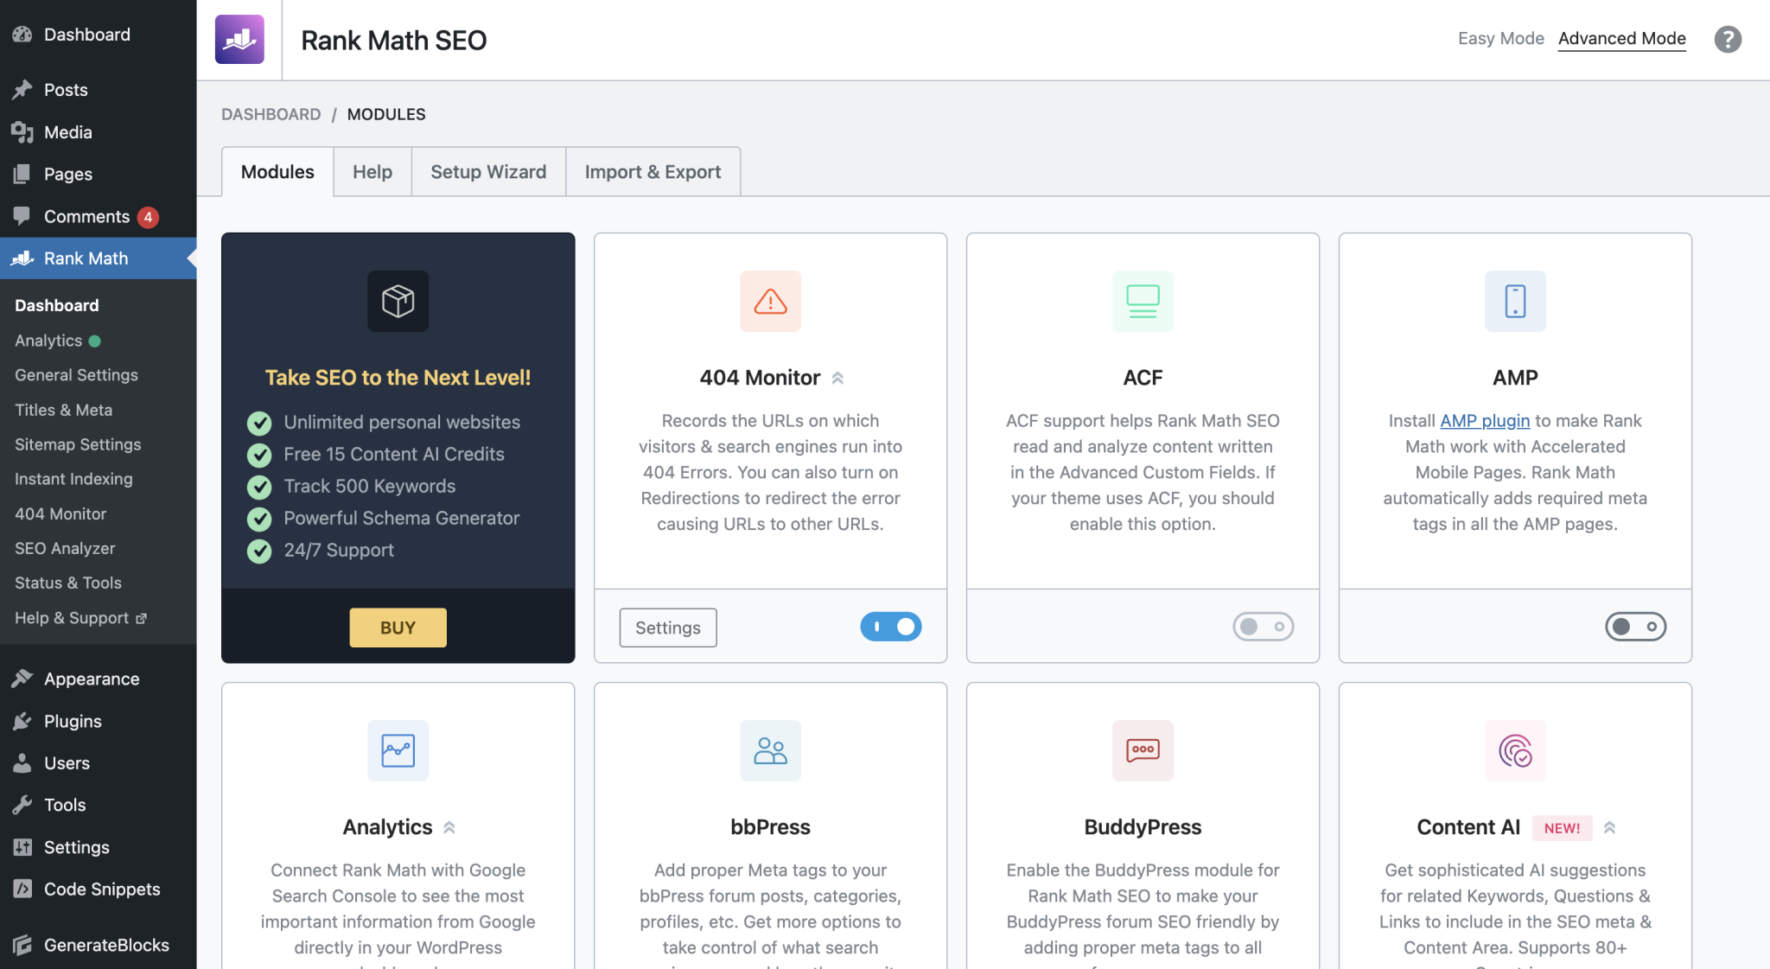Click the Rank Math SEO logo icon
The width and height of the screenshot is (1770, 969).
(x=239, y=40)
